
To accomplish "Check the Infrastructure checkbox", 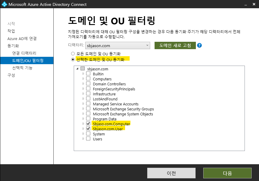I will coord(88,94).
